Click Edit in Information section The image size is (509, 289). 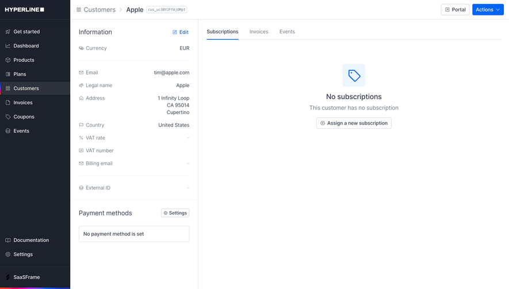pos(181,32)
